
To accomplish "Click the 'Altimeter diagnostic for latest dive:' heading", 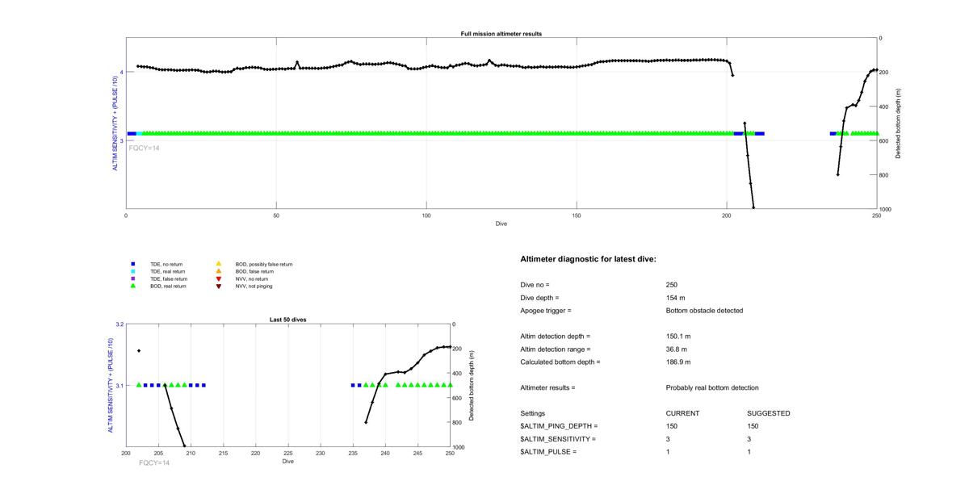I will [x=589, y=259].
